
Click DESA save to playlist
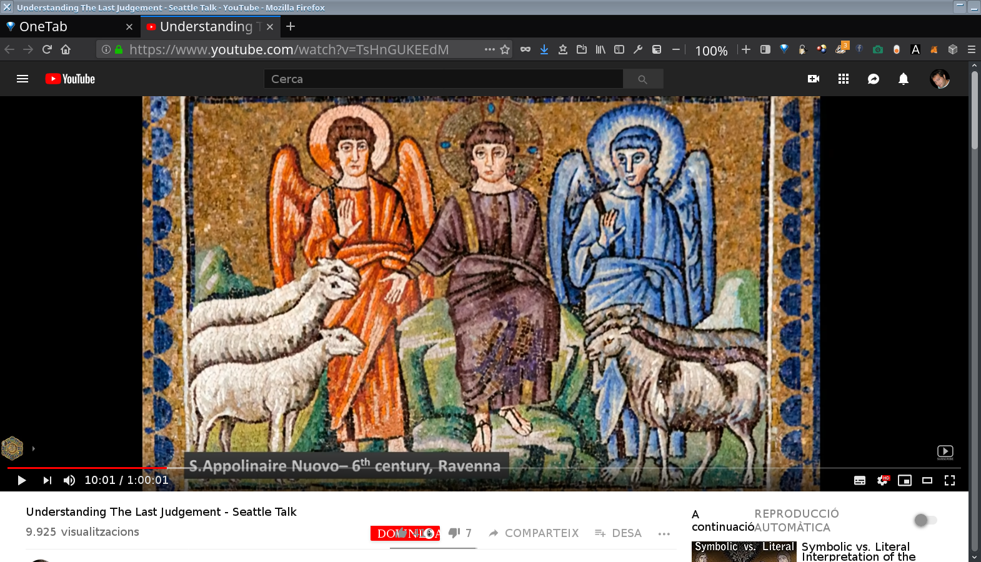618,533
